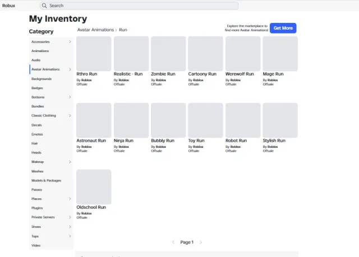The width and height of the screenshot is (359, 257).
Task: Expand the Places category chevron
Action: (70, 199)
